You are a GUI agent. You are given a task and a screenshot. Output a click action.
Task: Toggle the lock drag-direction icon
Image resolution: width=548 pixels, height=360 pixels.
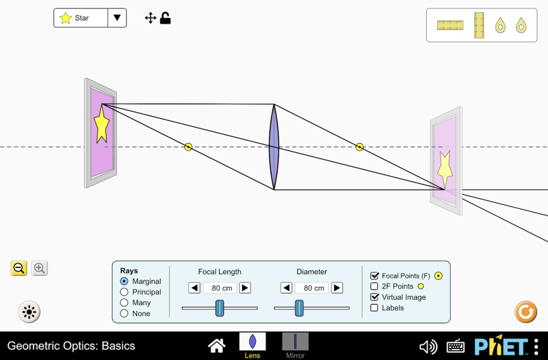(165, 18)
